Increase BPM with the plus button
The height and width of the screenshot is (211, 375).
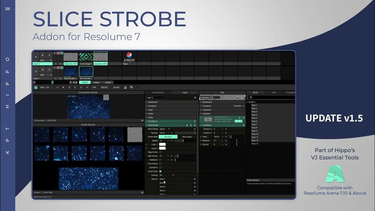pyautogui.click(x=63, y=87)
